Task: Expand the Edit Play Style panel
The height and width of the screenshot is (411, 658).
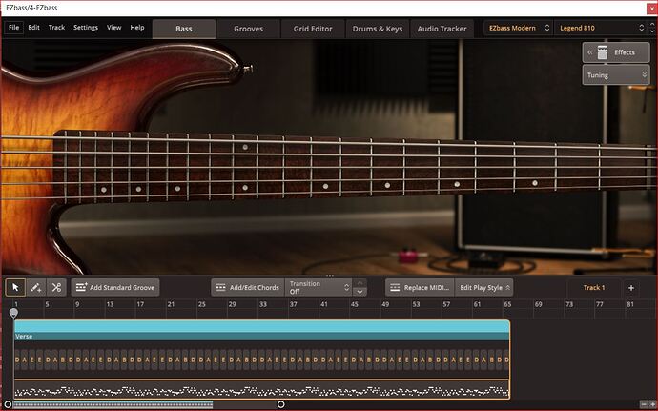Action: pyautogui.click(x=483, y=288)
